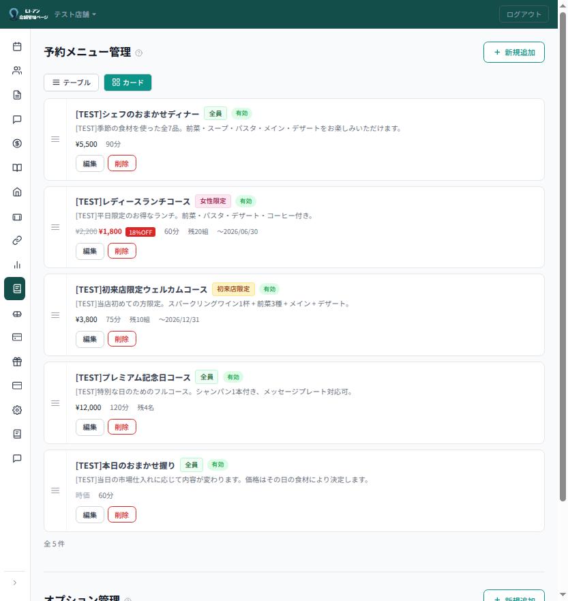Open the chain link sidebar icon
The width and height of the screenshot is (568, 601).
coord(17,241)
